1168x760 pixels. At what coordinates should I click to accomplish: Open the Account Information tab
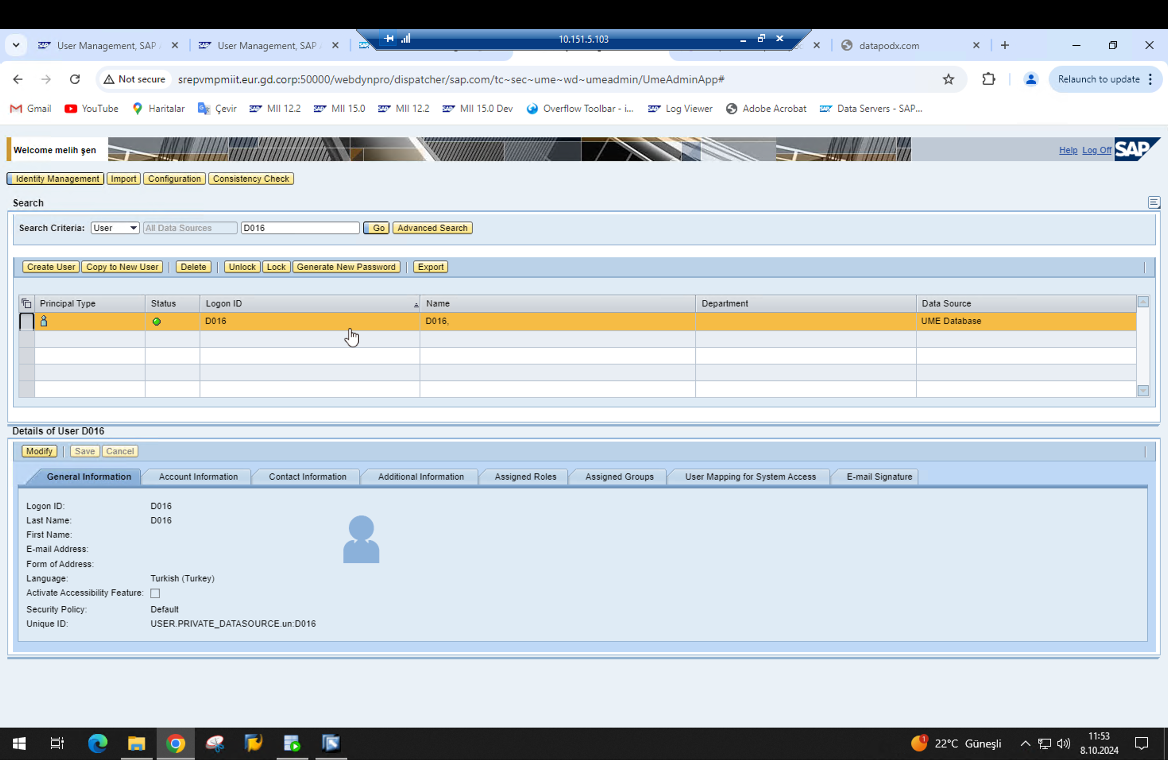coord(198,477)
